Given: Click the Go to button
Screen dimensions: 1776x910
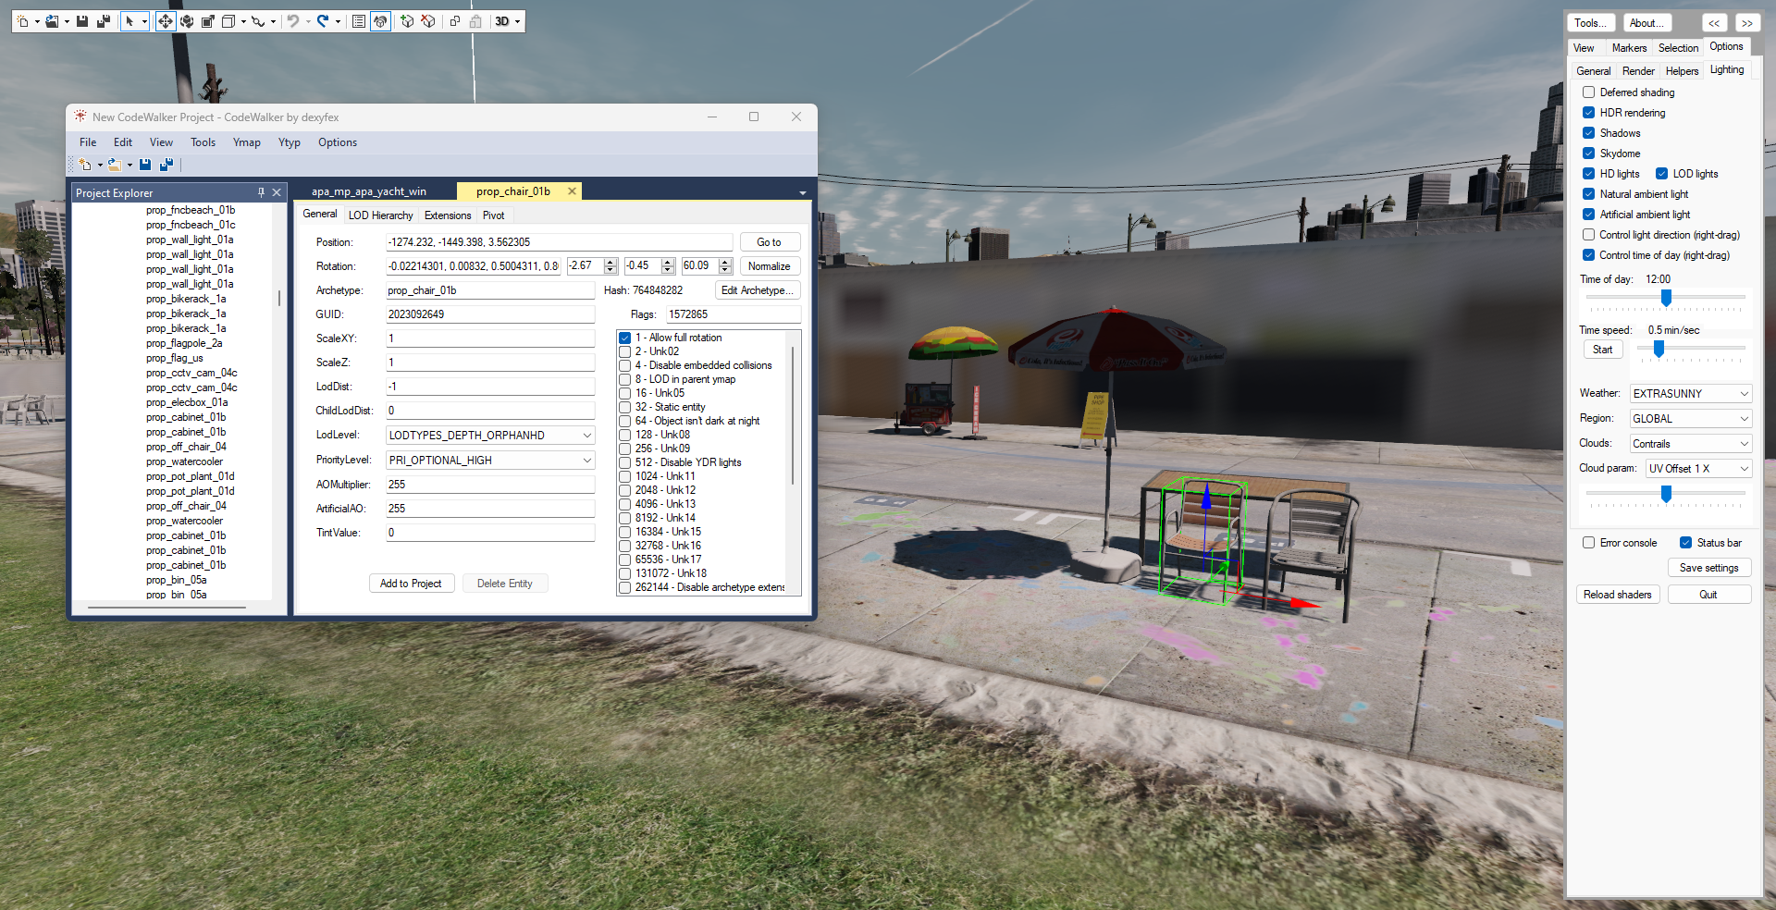Looking at the screenshot, I should pos(770,242).
